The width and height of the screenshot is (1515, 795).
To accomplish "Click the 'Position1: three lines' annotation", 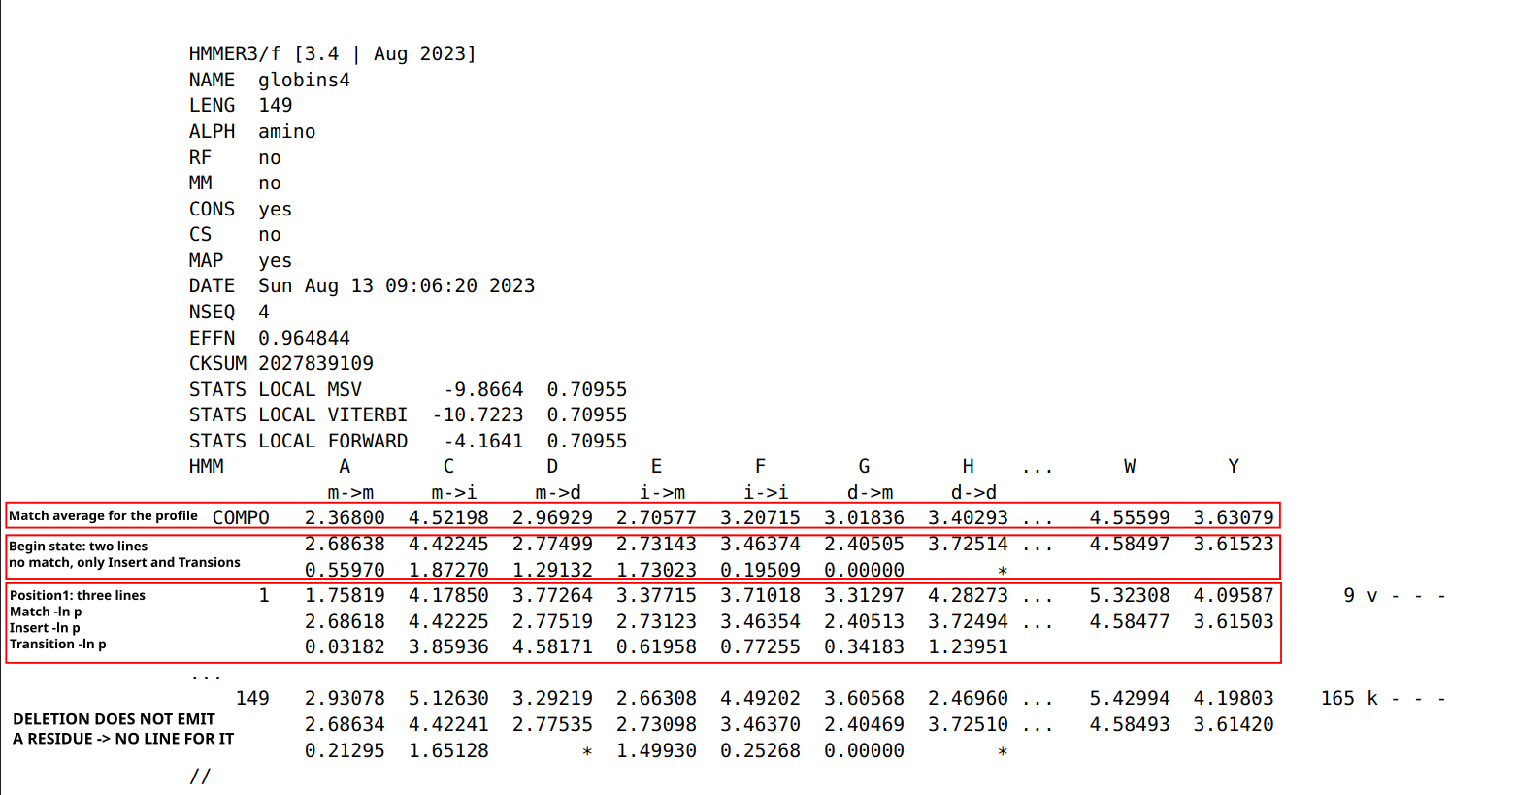I will (x=78, y=595).
